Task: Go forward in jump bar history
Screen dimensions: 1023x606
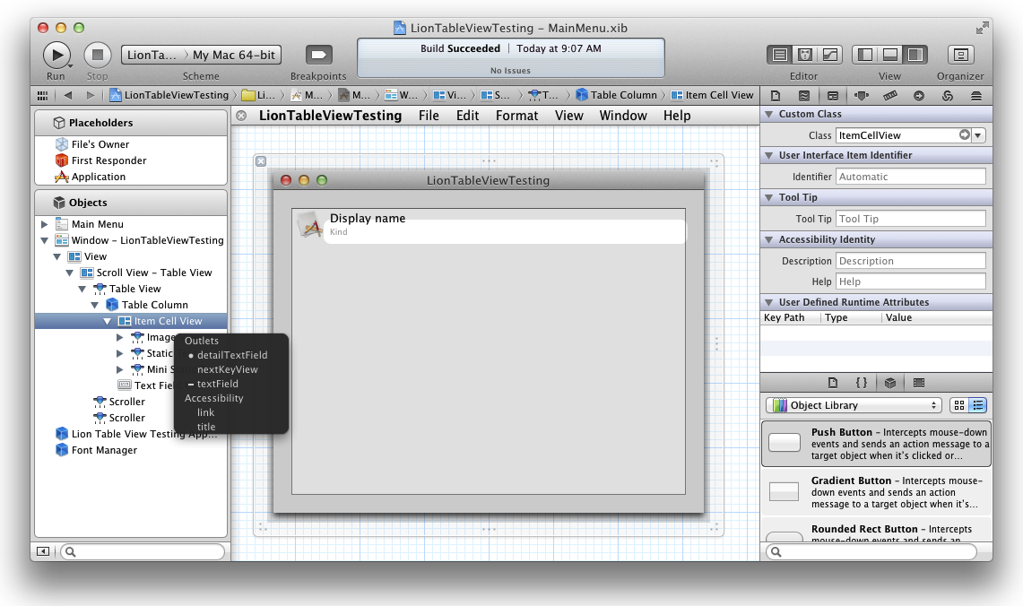Action: [90, 95]
